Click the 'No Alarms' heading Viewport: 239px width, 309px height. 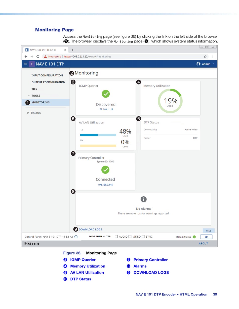click(x=144, y=209)
